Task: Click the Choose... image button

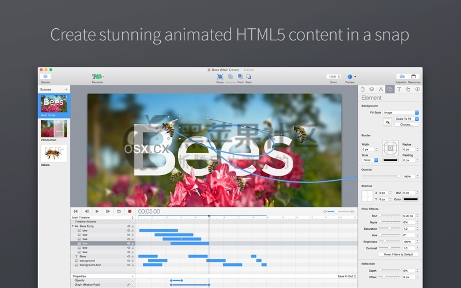Action: tap(407, 124)
